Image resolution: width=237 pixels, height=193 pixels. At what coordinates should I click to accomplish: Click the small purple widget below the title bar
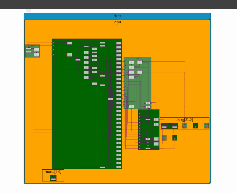(28, 11)
